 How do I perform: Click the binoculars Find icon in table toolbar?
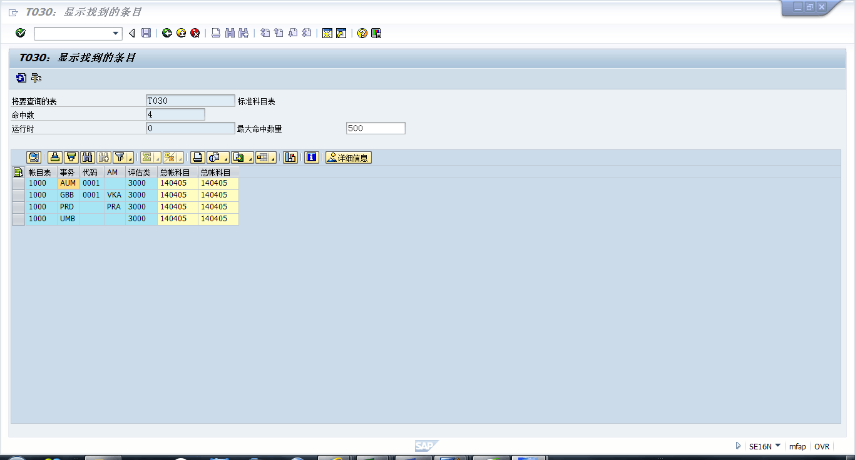(x=88, y=157)
